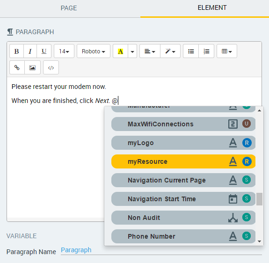Switch to the PAGE tab
Image resolution: width=269 pixels, height=263 pixels.
pyautogui.click(x=69, y=8)
